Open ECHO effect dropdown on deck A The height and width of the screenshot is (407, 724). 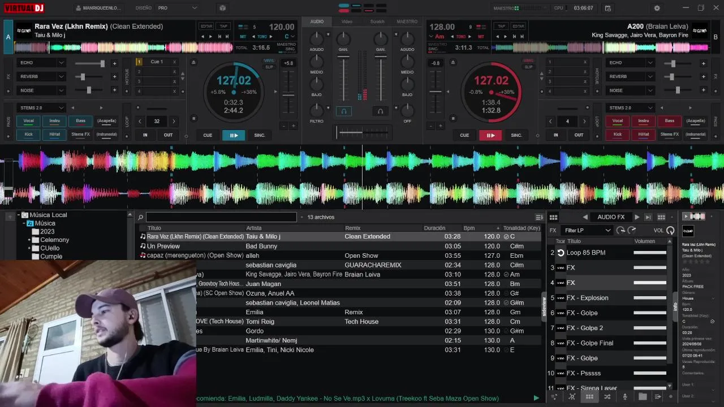(x=41, y=63)
